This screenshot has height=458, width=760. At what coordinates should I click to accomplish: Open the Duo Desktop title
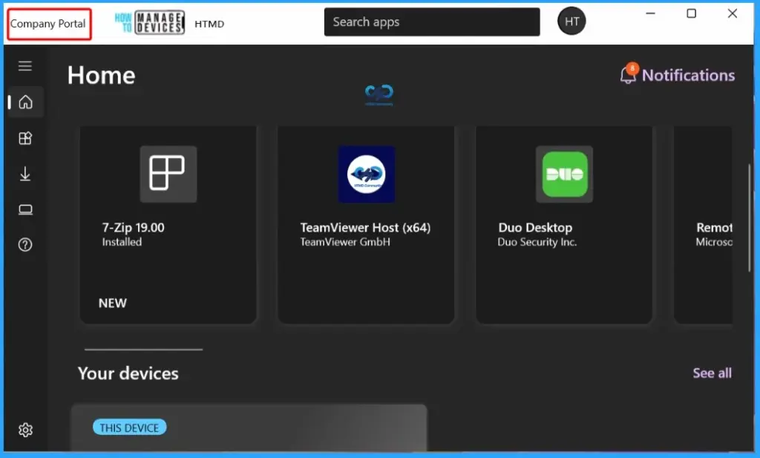(x=535, y=227)
